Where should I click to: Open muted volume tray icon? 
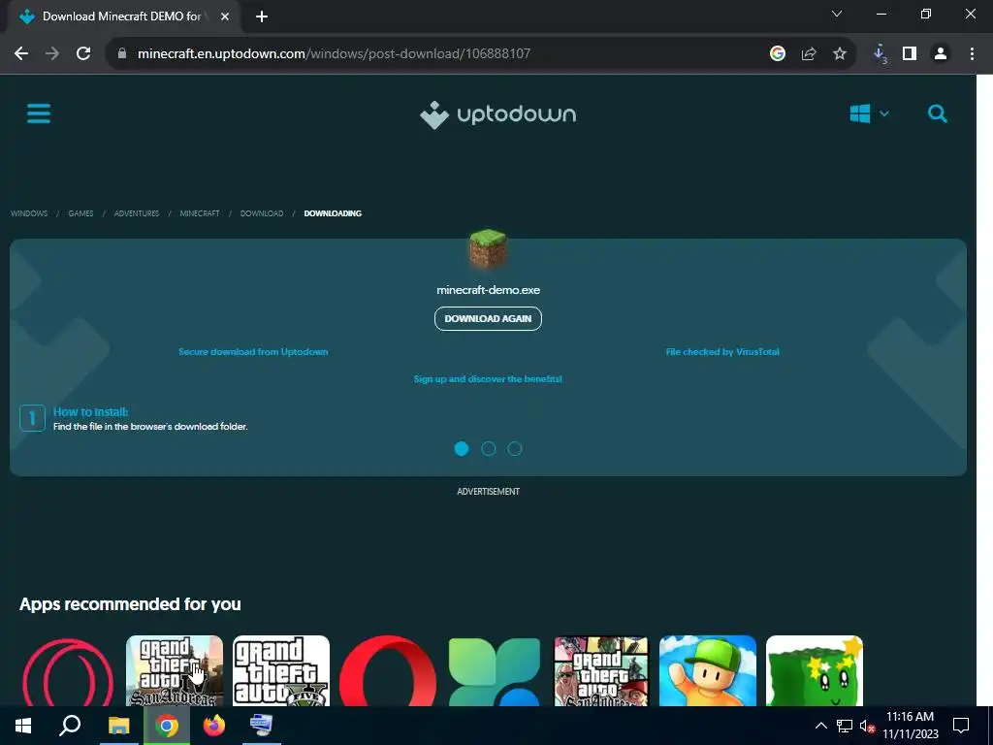868,726
